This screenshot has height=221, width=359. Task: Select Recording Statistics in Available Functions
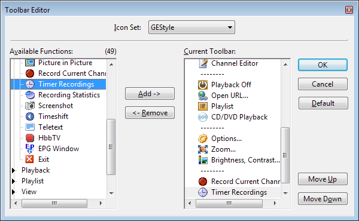pos(69,95)
